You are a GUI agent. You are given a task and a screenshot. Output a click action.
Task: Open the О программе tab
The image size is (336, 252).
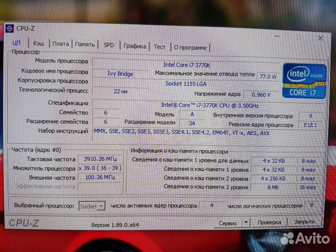[190, 48]
